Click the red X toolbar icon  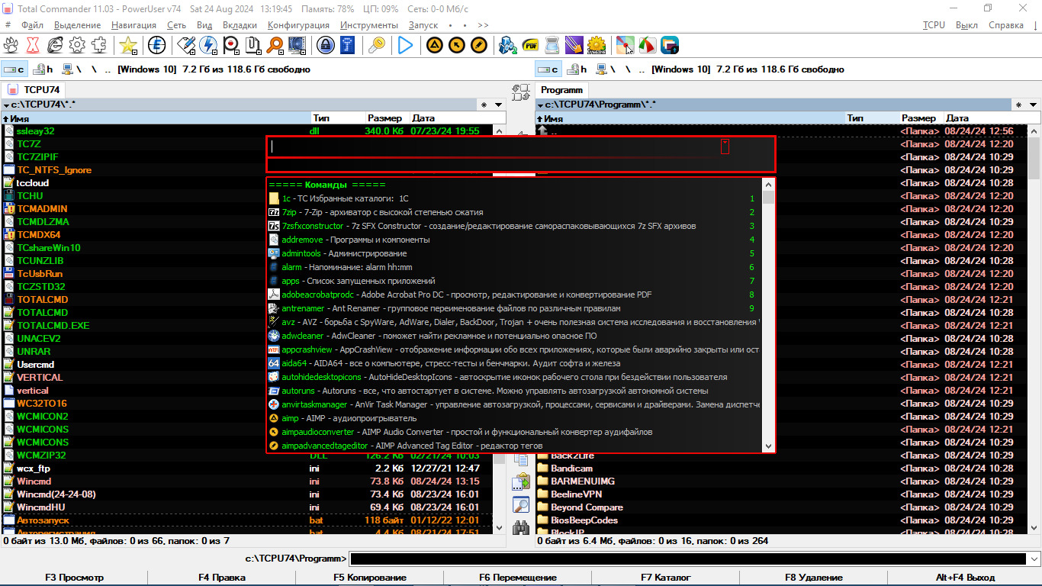(x=33, y=45)
